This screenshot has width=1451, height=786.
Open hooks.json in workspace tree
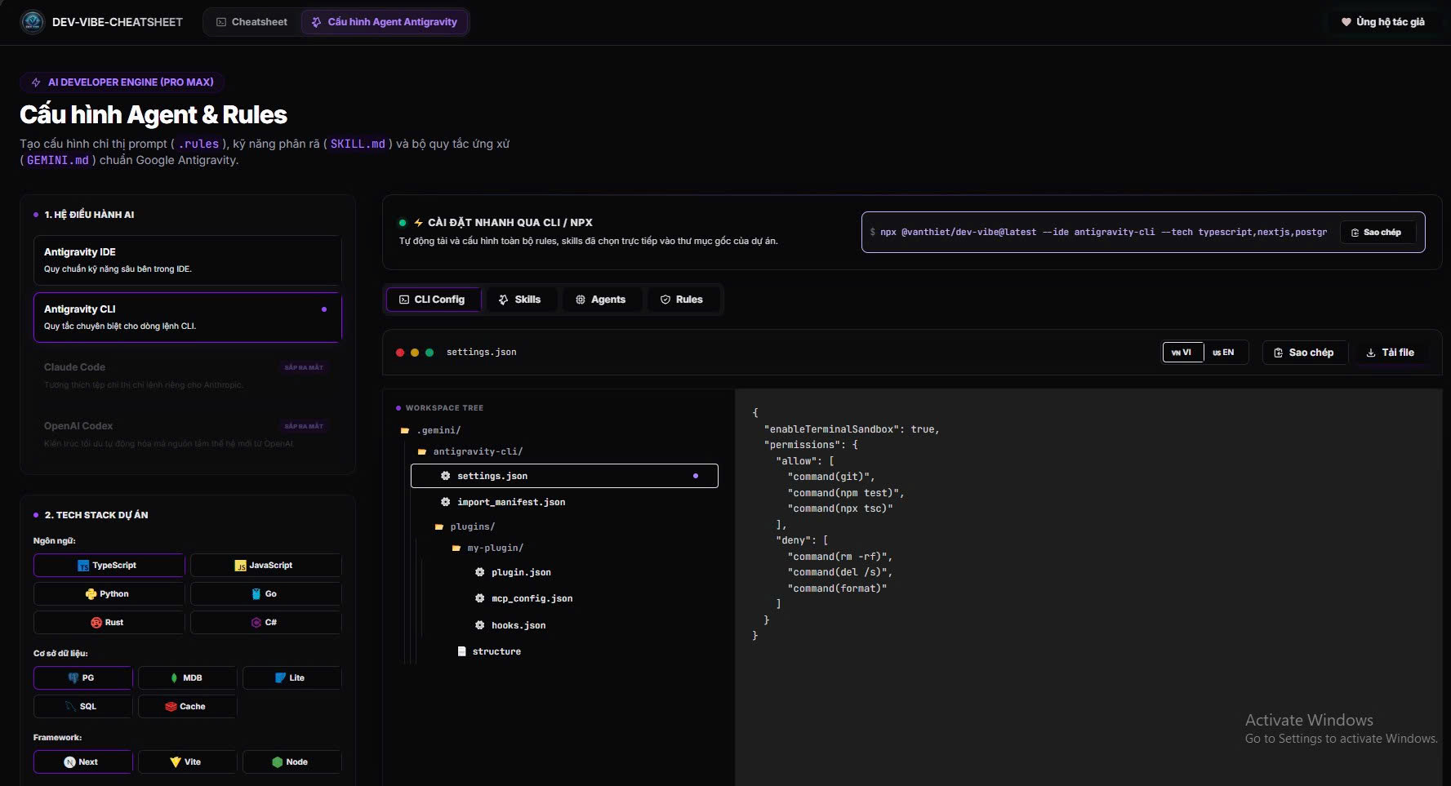pos(510,625)
